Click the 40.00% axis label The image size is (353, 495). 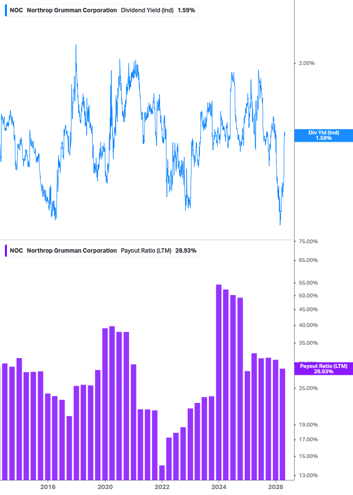(308, 325)
